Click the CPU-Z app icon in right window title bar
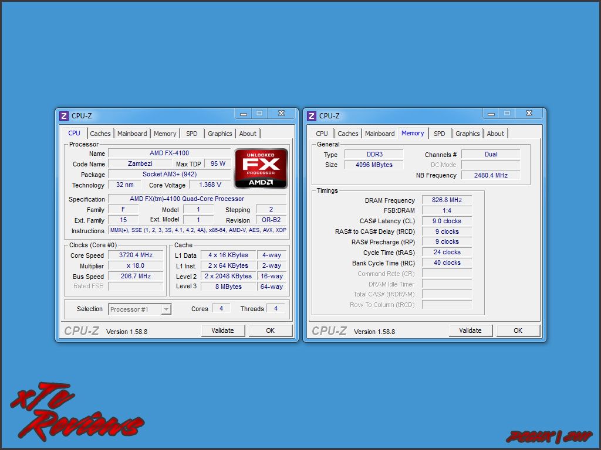This screenshot has height=450, width=601. coord(311,116)
